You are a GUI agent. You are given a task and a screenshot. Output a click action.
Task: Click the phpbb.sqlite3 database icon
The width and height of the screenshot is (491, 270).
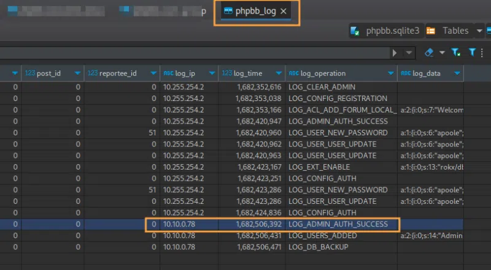click(355, 31)
